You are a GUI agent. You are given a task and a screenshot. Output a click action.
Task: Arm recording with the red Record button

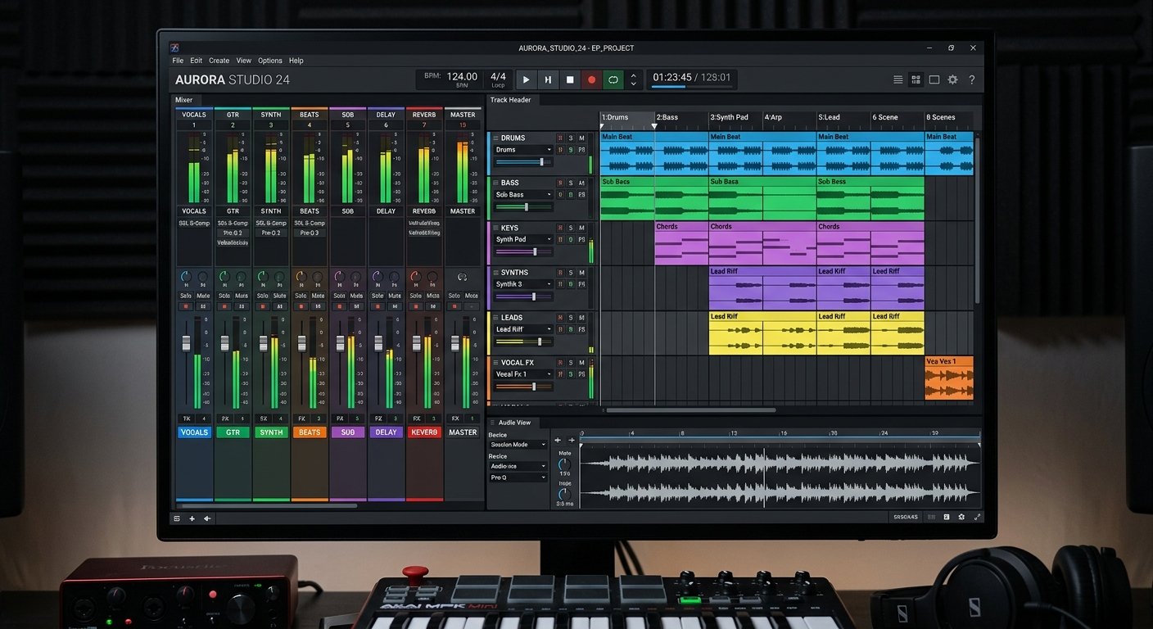click(591, 79)
